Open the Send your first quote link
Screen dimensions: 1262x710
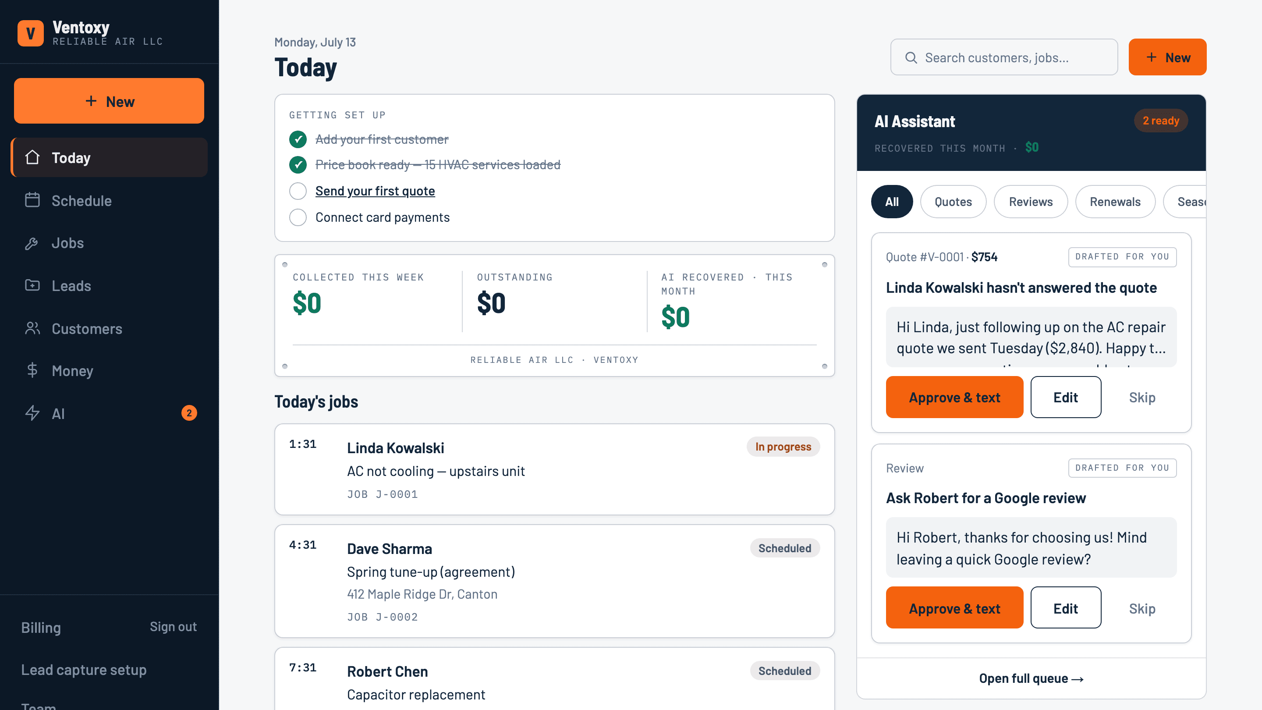coord(375,191)
